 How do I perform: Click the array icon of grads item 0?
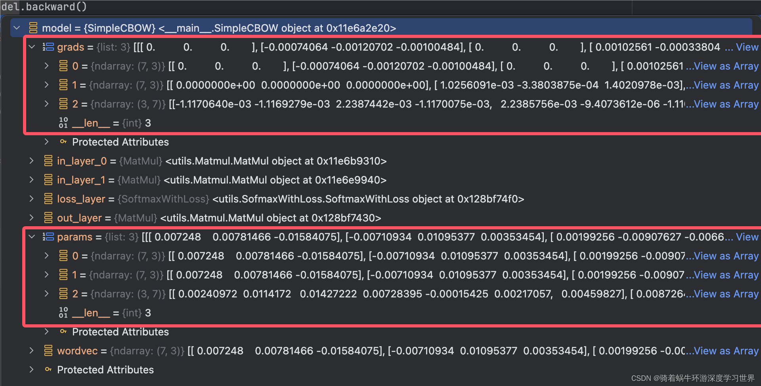pyautogui.click(x=63, y=66)
